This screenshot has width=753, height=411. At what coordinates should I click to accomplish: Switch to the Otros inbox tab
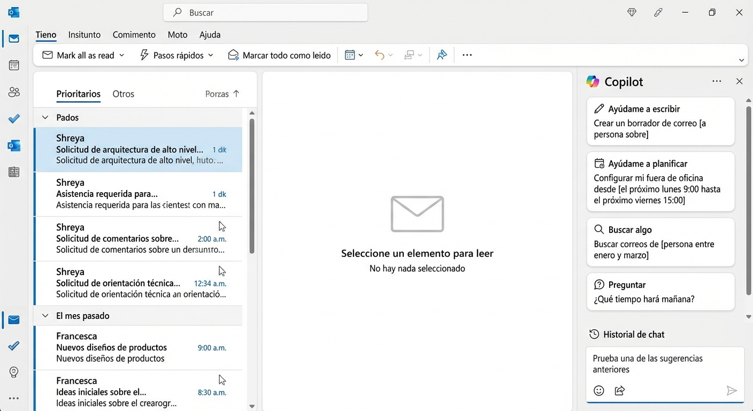(x=123, y=94)
